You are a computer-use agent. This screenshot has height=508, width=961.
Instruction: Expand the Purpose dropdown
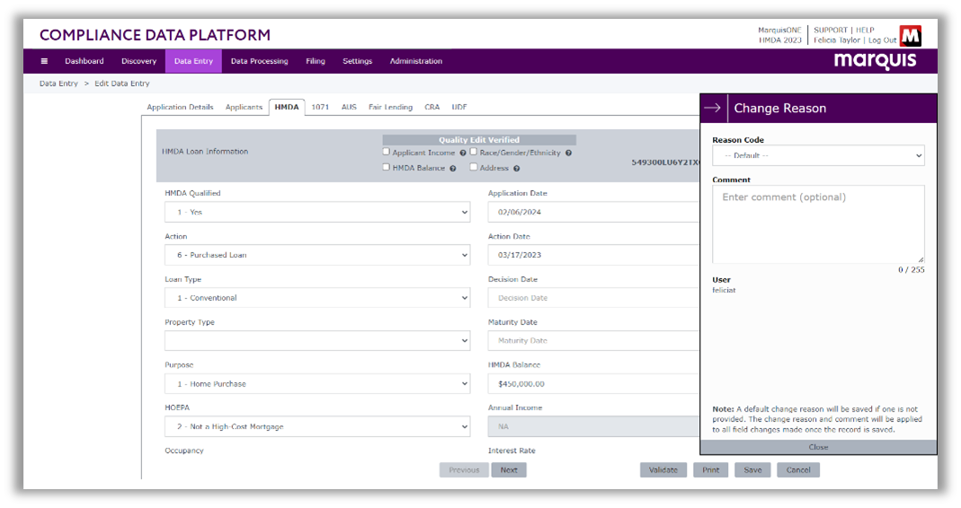(317, 384)
